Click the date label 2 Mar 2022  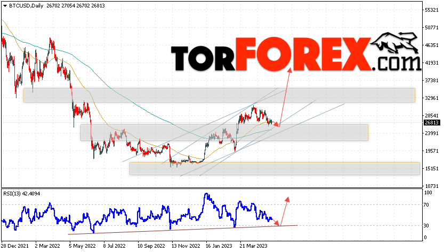(x=47, y=246)
